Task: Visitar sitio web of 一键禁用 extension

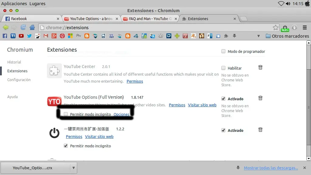Action: (x=99, y=136)
